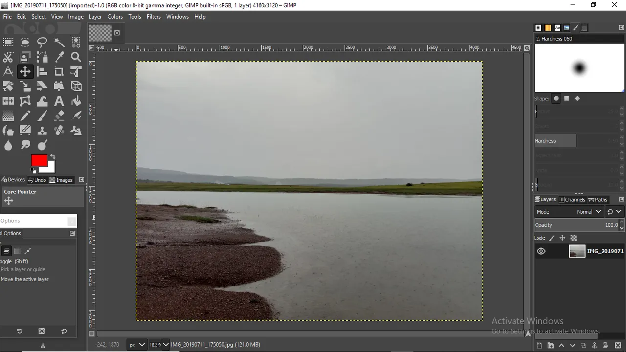Open the layer Mode Normal dropdown
This screenshot has width=626, height=352.
click(x=588, y=212)
